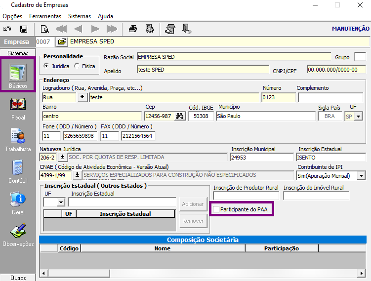Expand the Natureza Jurídica lookup arrow

(62, 157)
